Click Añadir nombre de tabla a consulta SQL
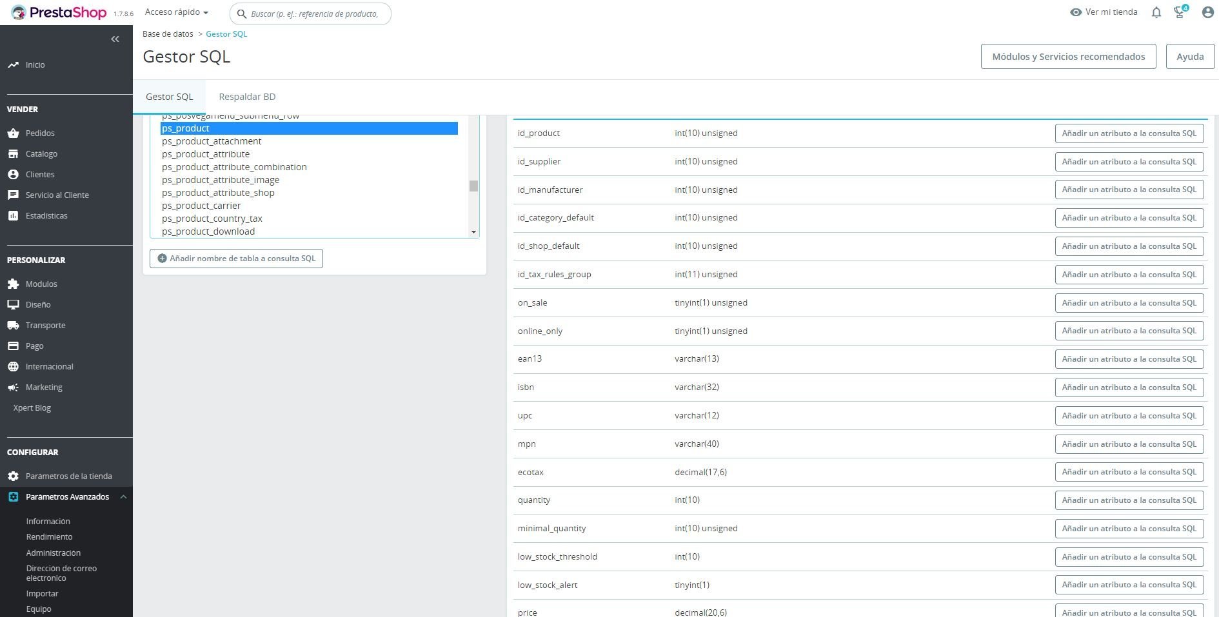1219x617 pixels. (x=236, y=259)
